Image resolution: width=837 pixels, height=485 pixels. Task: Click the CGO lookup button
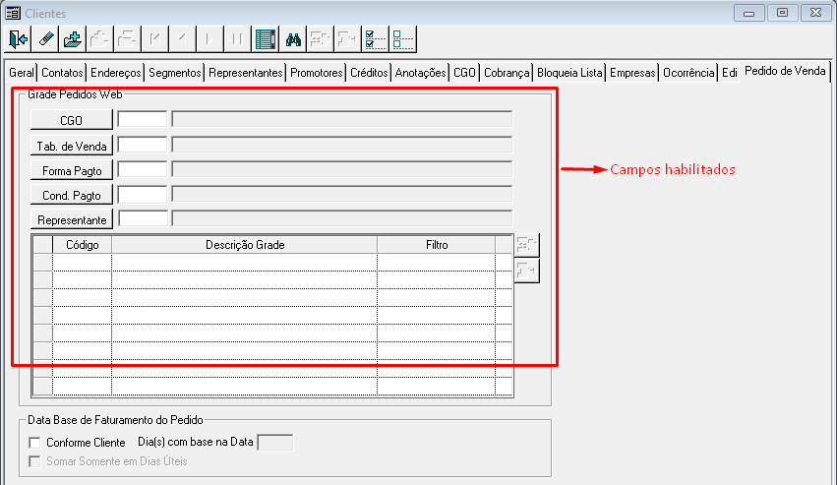(x=72, y=120)
